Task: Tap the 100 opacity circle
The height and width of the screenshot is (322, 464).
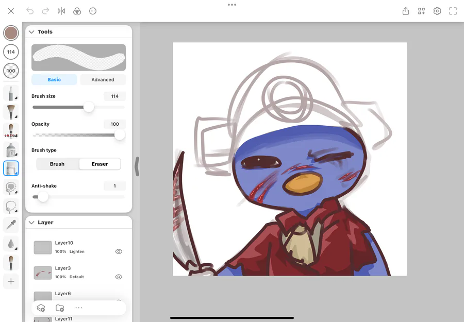Action: click(x=11, y=71)
